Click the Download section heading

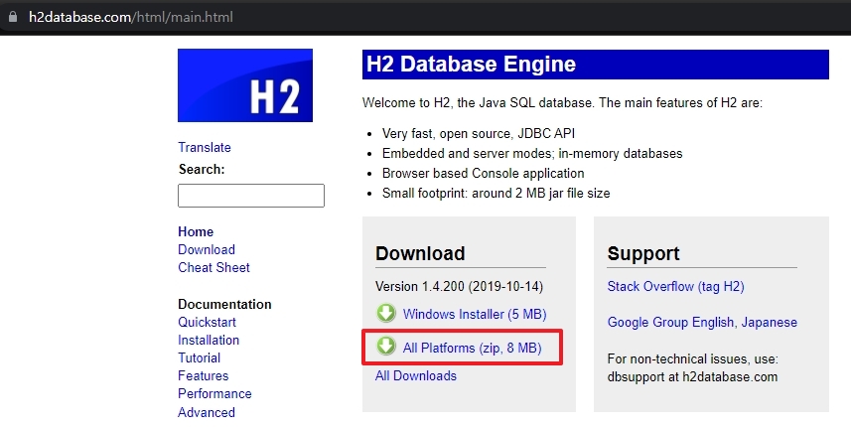[x=420, y=253]
